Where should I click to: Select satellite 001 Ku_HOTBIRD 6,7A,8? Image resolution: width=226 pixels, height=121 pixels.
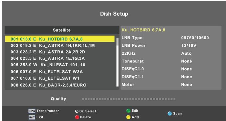[60, 39]
